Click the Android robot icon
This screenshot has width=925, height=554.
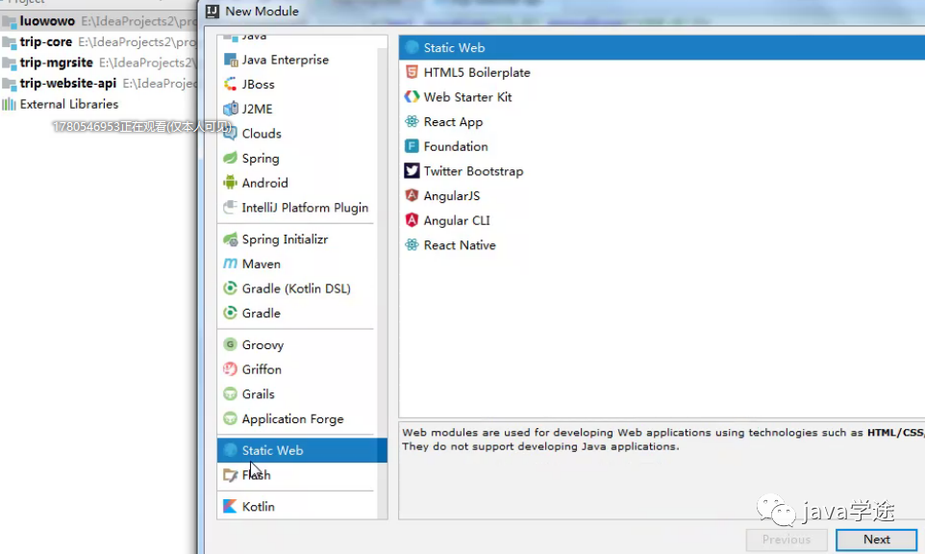click(230, 183)
